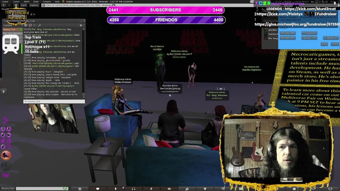Viewport: 340px width, 191px height.
Task: Click the [ADJUST] button in sofa dialog
Action: click(x=331, y=38)
